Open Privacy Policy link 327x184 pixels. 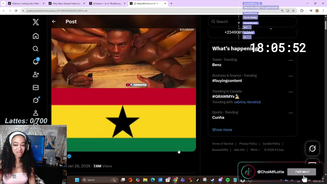click(x=248, y=144)
